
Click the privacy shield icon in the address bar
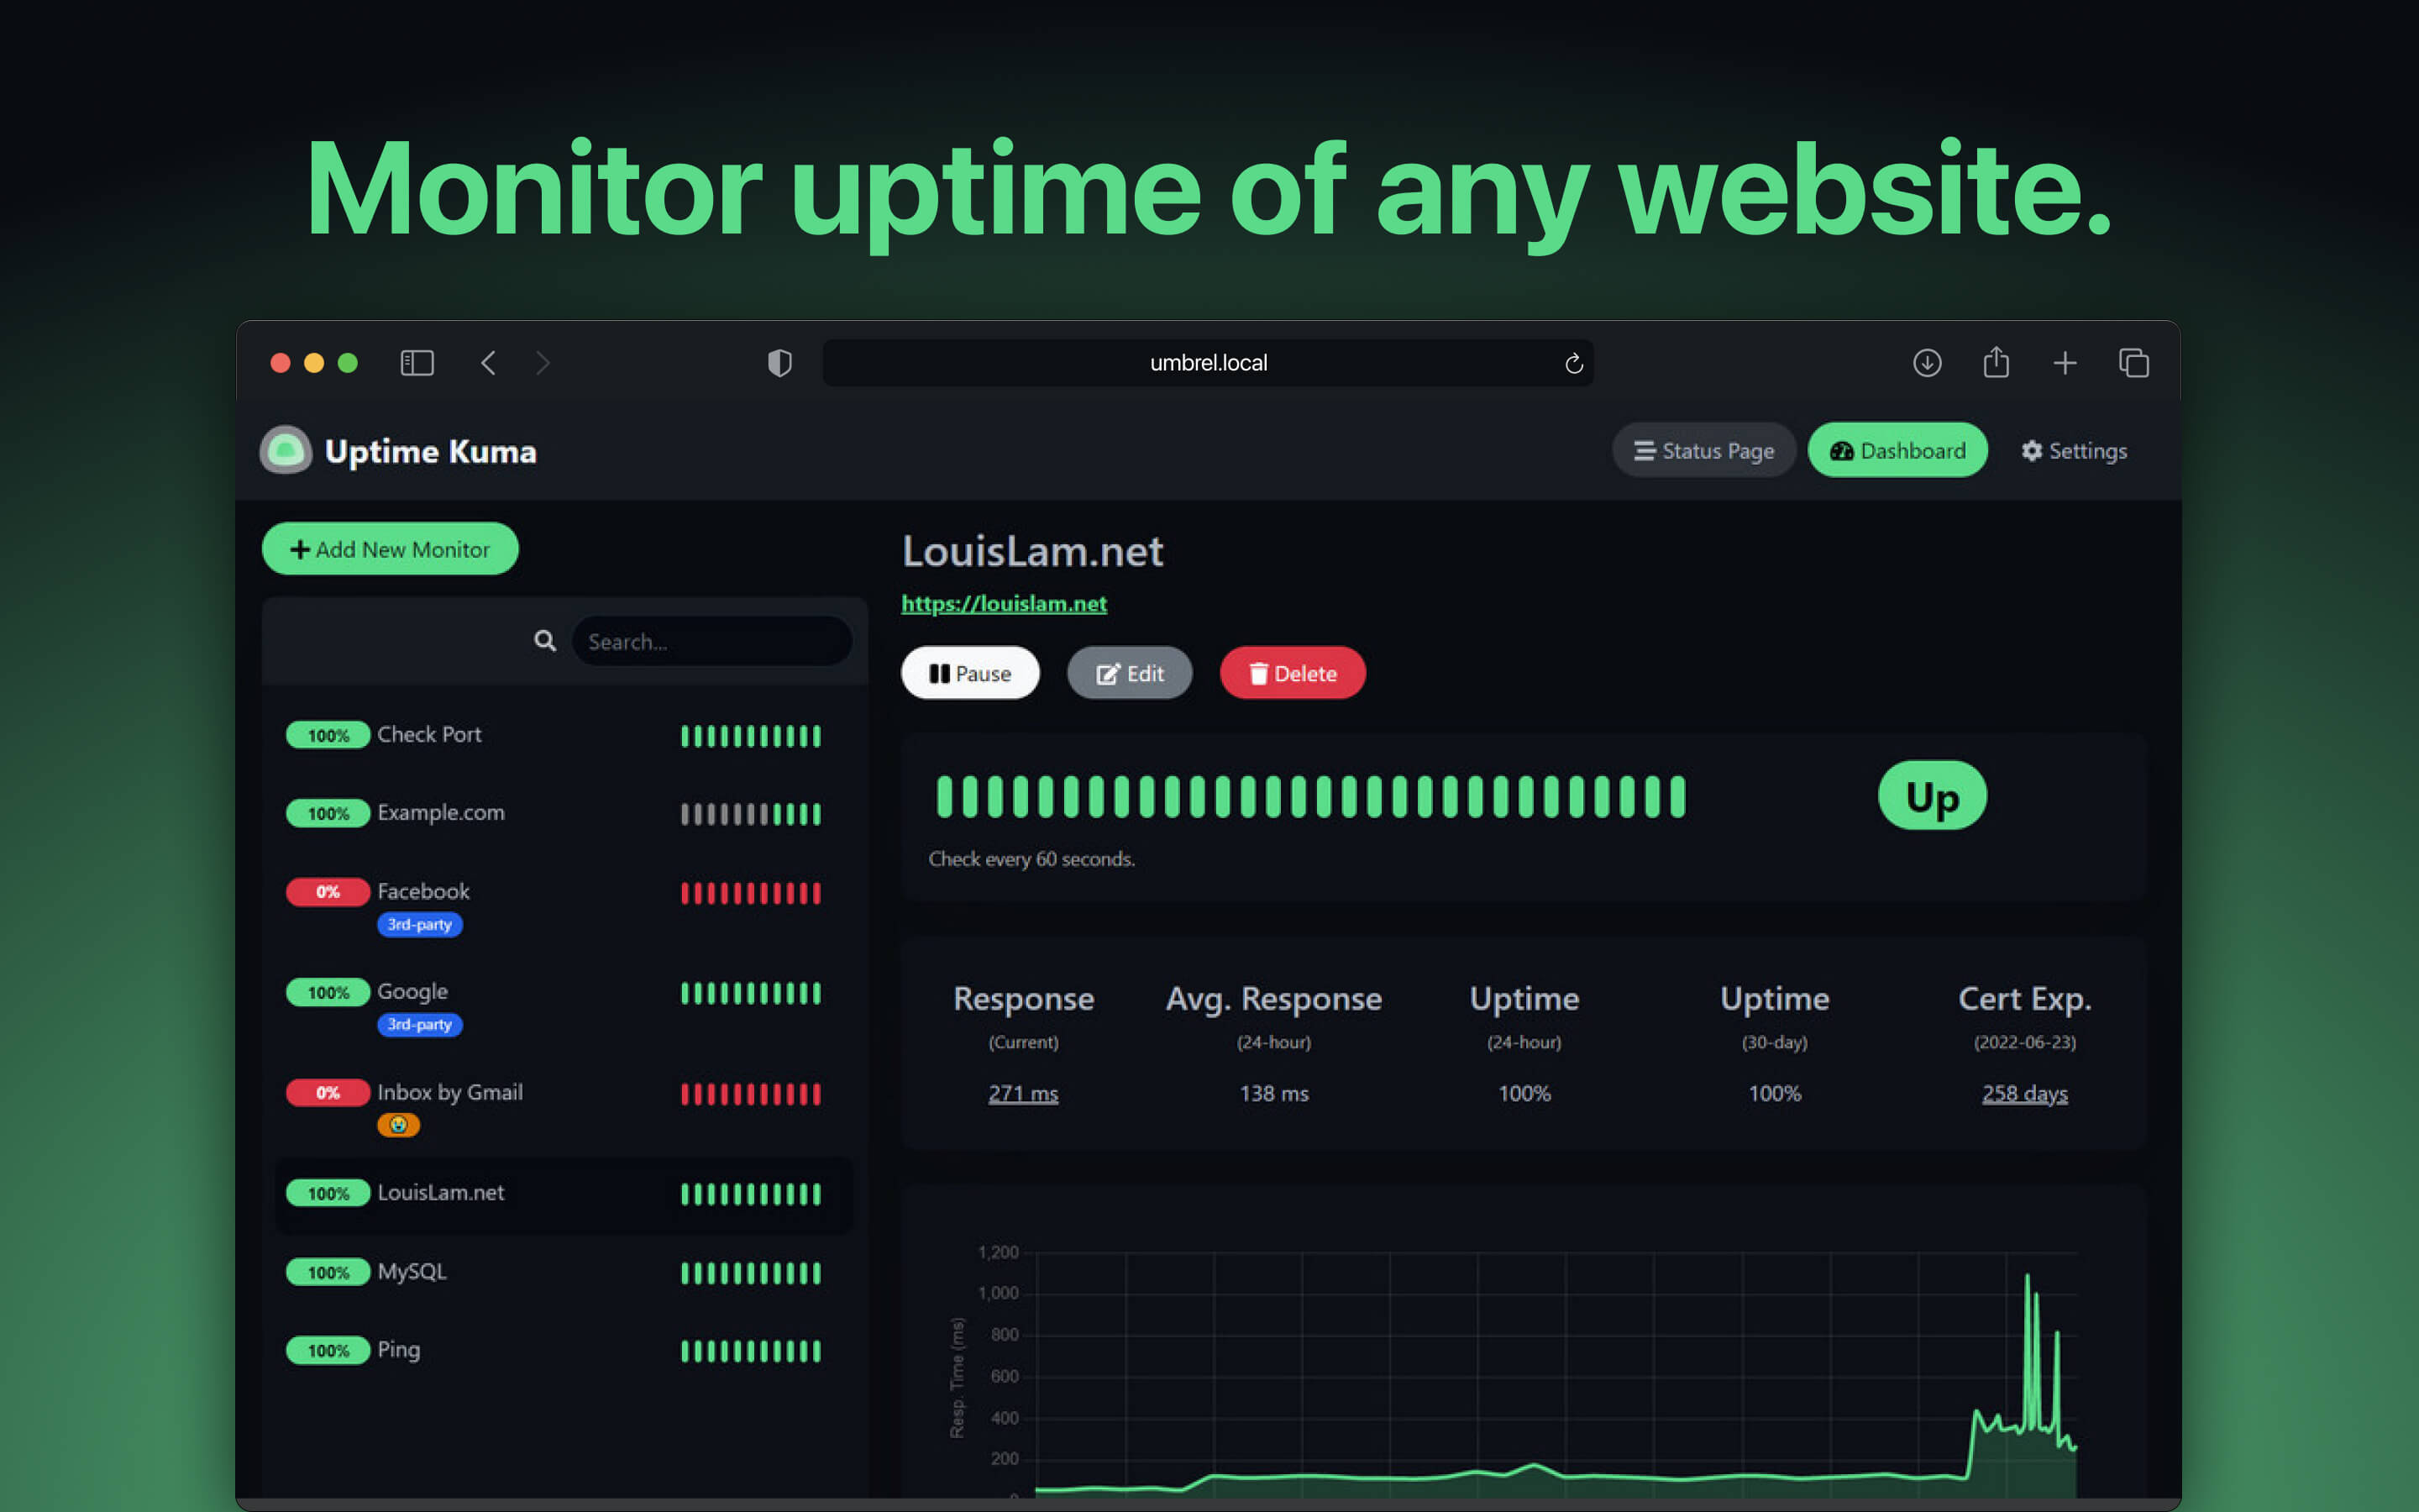779,362
